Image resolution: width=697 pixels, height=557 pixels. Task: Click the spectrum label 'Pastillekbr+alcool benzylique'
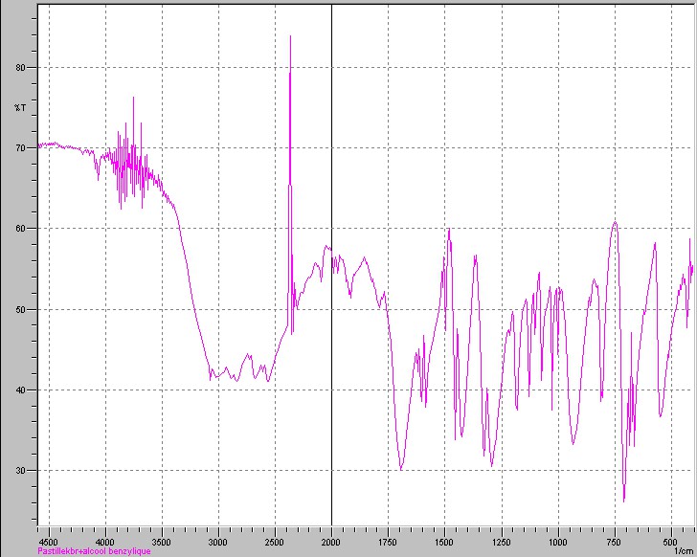pos(94,551)
